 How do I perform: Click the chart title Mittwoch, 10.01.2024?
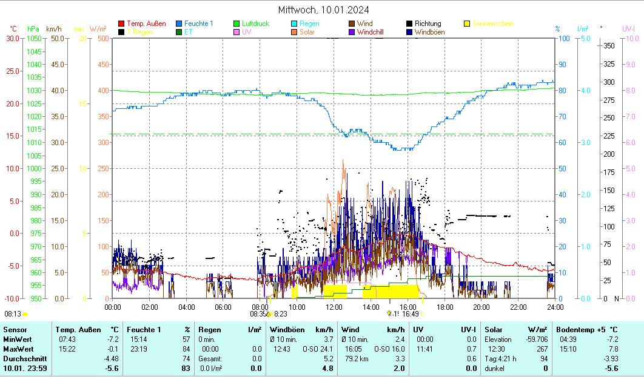pos(323,10)
